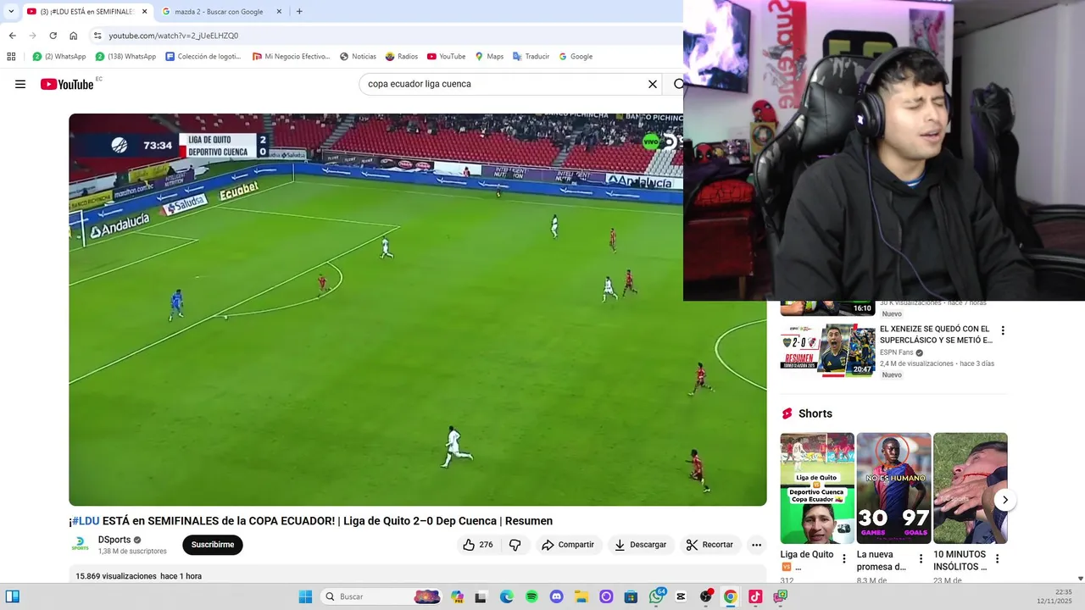Viewport: 1085px width, 610px height.
Task: Open Microsoft Store from the taskbar
Action: coord(631,596)
